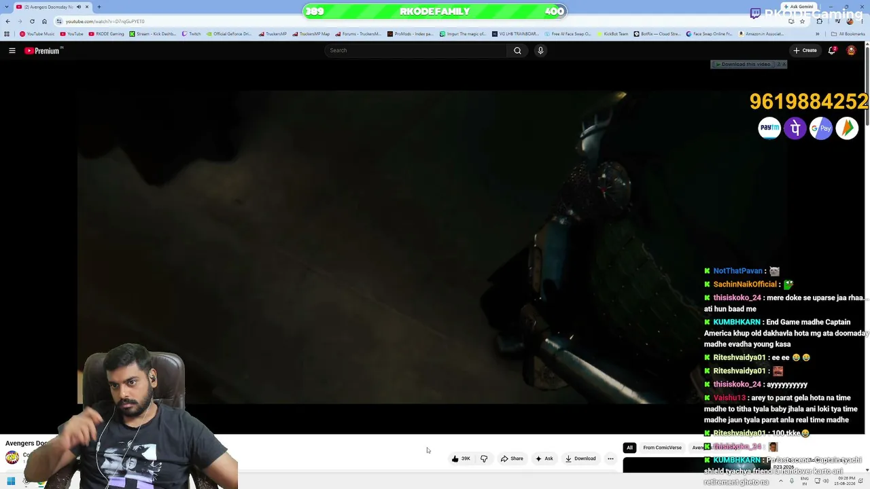Click the YouTube search input field
The image size is (870, 489).
pyautogui.click(x=416, y=50)
